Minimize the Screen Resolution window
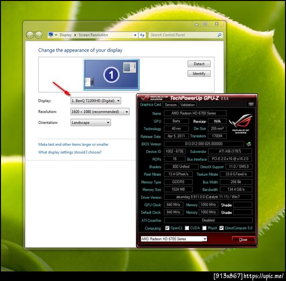 pyautogui.click(x=196, y=24)
